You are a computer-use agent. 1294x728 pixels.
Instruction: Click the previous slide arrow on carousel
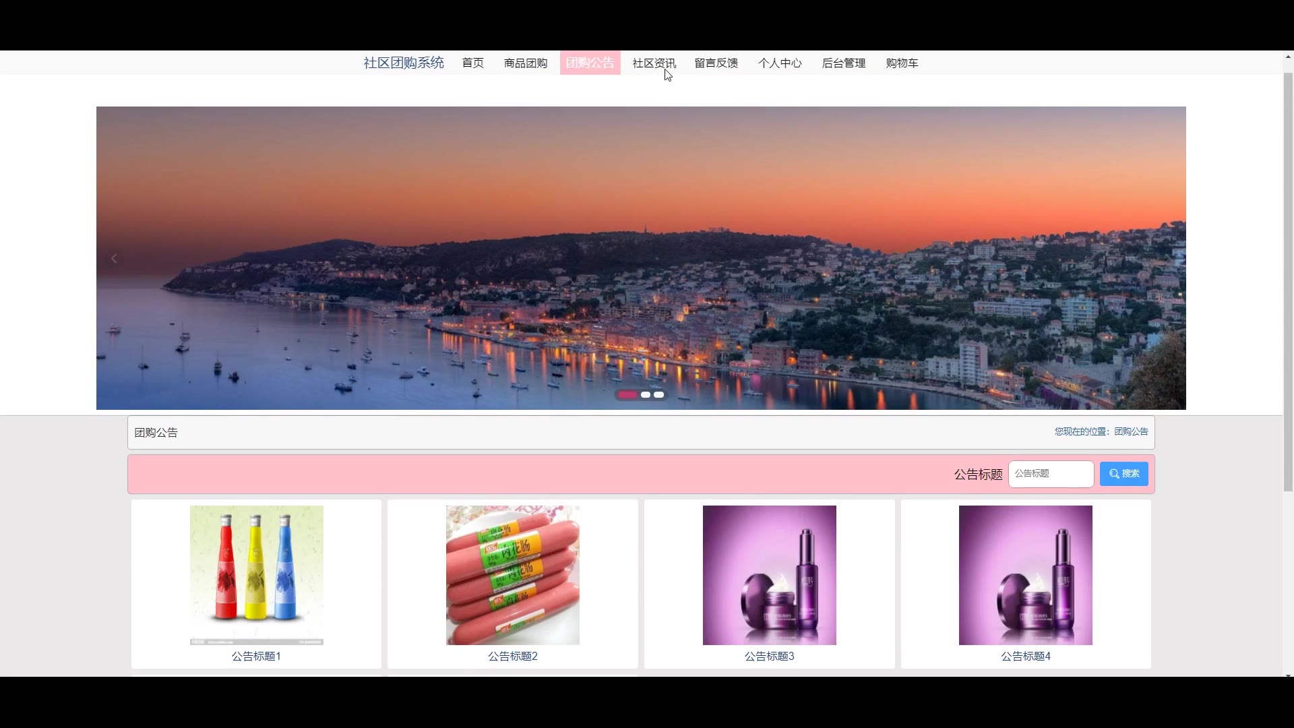point(114,259)
